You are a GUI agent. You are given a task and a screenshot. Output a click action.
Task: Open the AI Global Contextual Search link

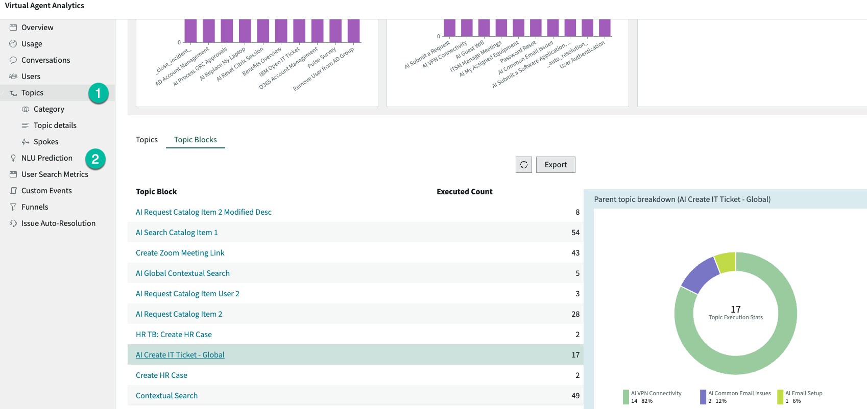click(183, 273)
